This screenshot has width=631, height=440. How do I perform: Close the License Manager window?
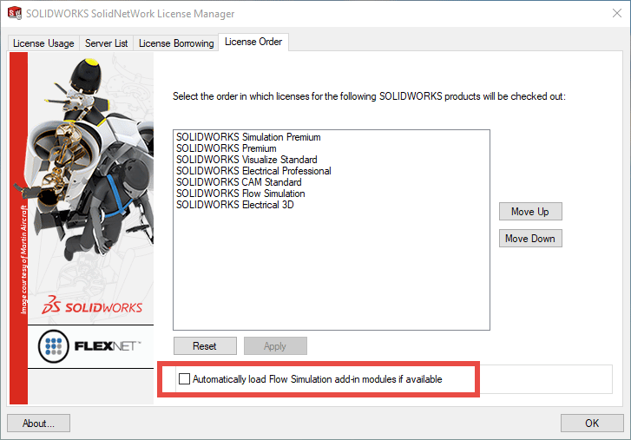[616, 13]
